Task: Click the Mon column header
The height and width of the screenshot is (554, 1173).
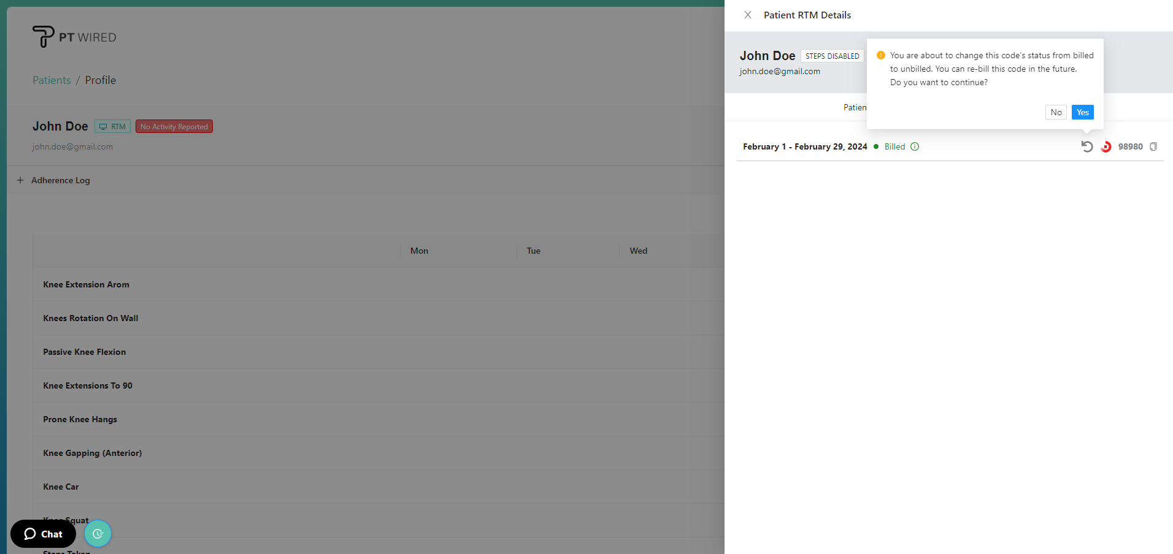Action: (x=419, y=251)
